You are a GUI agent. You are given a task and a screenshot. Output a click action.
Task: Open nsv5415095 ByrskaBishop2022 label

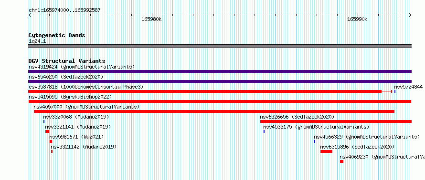click(x=70, y=97)
